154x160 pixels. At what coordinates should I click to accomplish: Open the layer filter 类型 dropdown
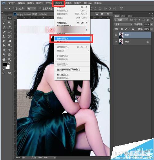click(121, 19)
